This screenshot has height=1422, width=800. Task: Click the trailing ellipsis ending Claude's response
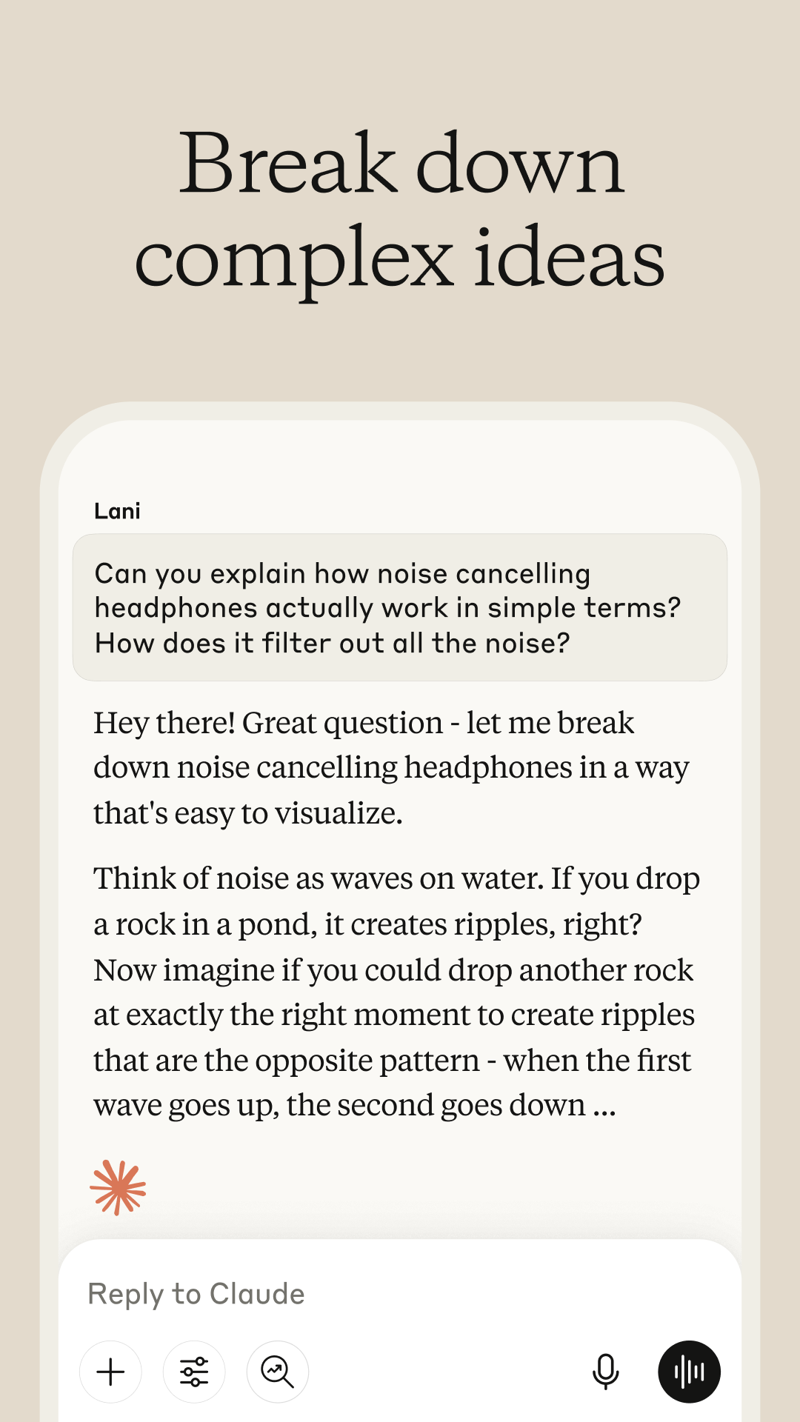tap(604, 1106)
